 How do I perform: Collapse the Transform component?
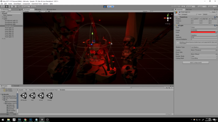tap(175, 17)
